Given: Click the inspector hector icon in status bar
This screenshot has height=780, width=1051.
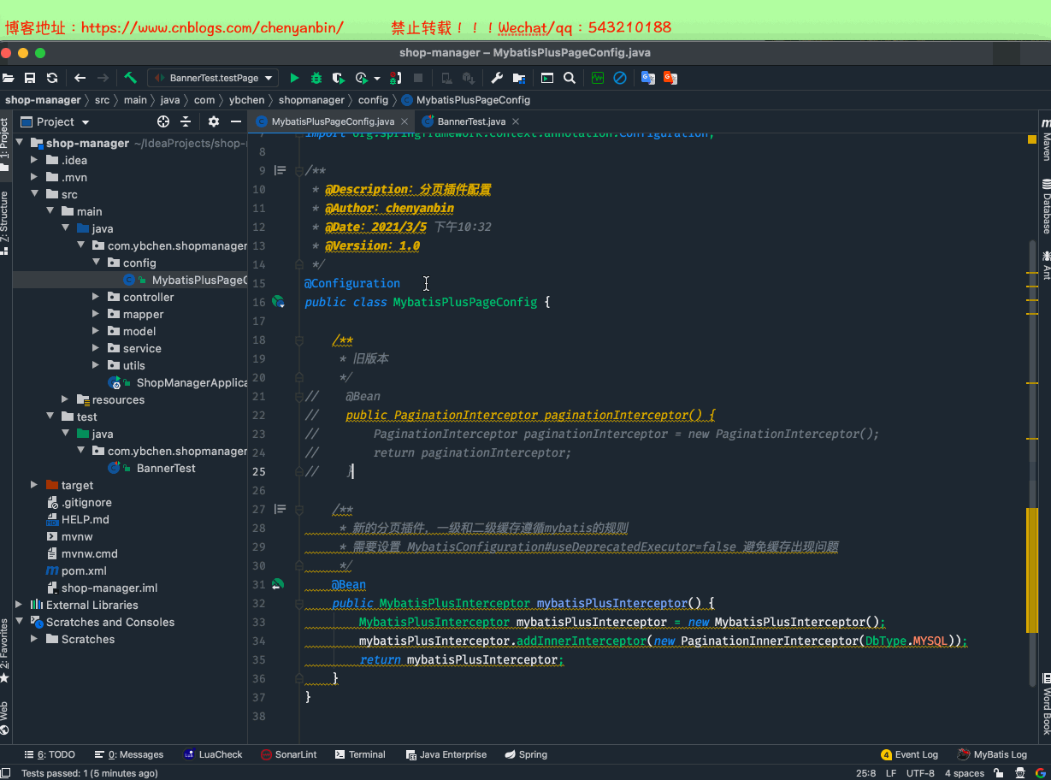Looking at the screenshot, I should point(1019,773).
